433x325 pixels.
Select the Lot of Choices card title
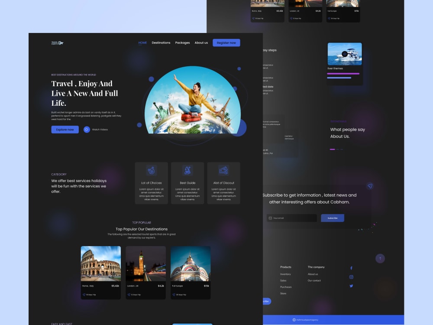click(x=151, y=183)
